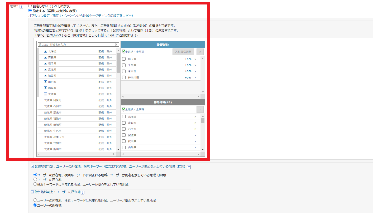
Task: Remove 神奈川県 from 配信地域 using its × icon
Action: point(195,77)
